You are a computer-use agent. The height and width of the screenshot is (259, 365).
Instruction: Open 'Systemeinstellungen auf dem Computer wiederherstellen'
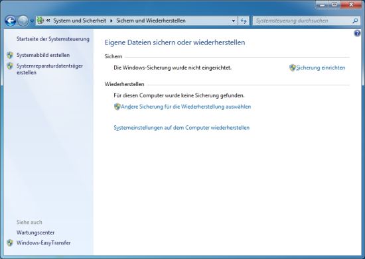pyautogui.click(x=182, y=128)
